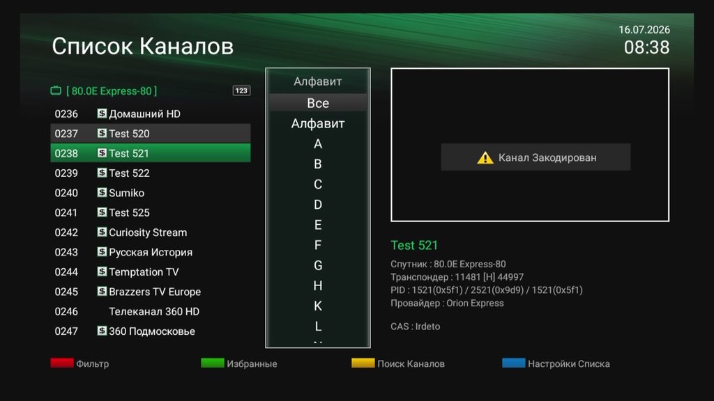Open the red Фильтр button
The width and height of the screenshot is (714, 401).
coord(79,363)
